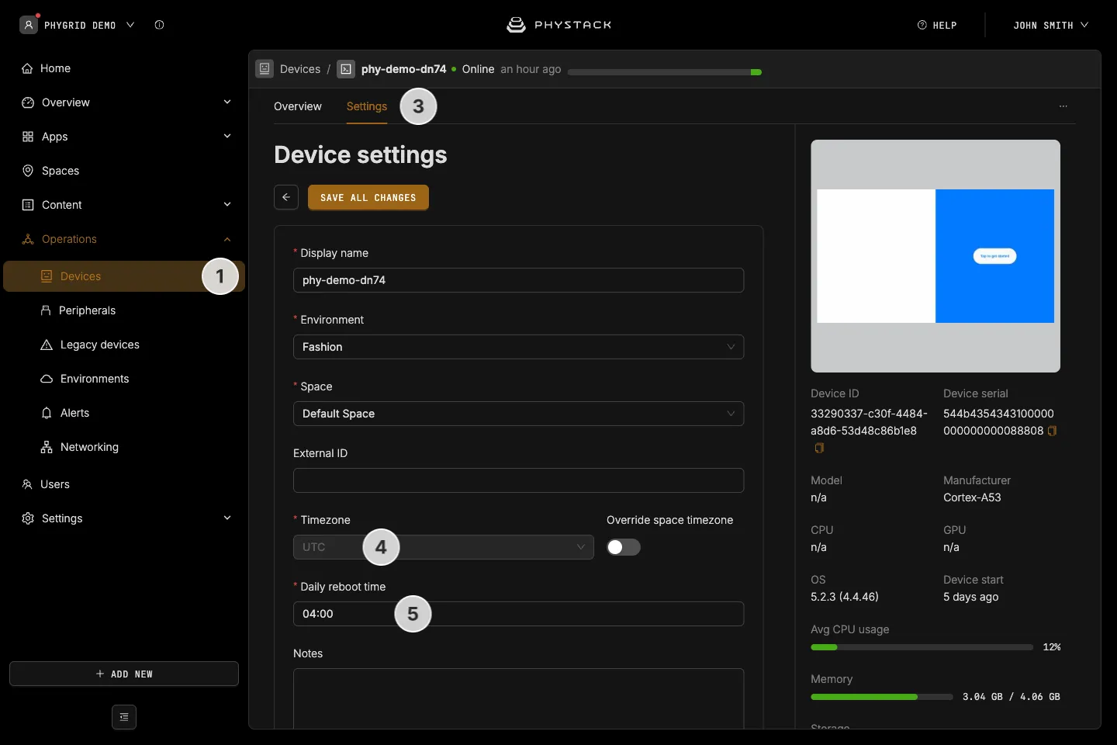This screenshot has height=745, width=1117.
Task: Collapse the sidebar with the bottom icon
Action: point(124,717)
